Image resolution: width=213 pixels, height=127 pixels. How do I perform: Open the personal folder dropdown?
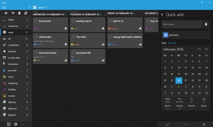[186, 35]
